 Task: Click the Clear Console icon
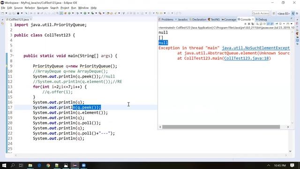(x=257, y=24)
